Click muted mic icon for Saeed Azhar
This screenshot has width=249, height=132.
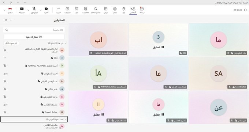[5, 112]
